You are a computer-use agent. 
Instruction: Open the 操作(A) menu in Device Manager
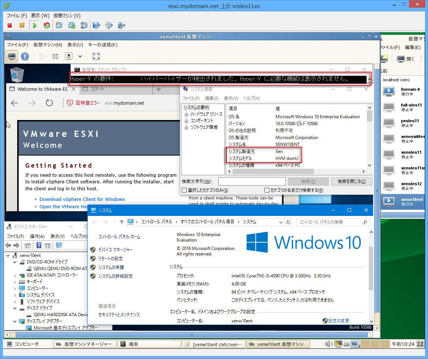pos(37,236)
